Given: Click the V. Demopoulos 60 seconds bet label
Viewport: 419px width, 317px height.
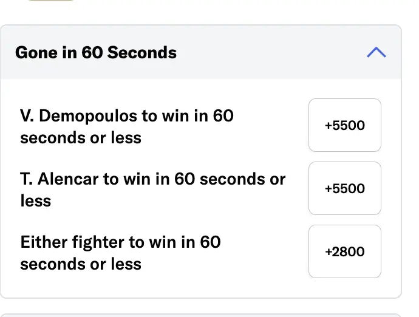Looking at the screenshot, I should click(x=126, y=126).
